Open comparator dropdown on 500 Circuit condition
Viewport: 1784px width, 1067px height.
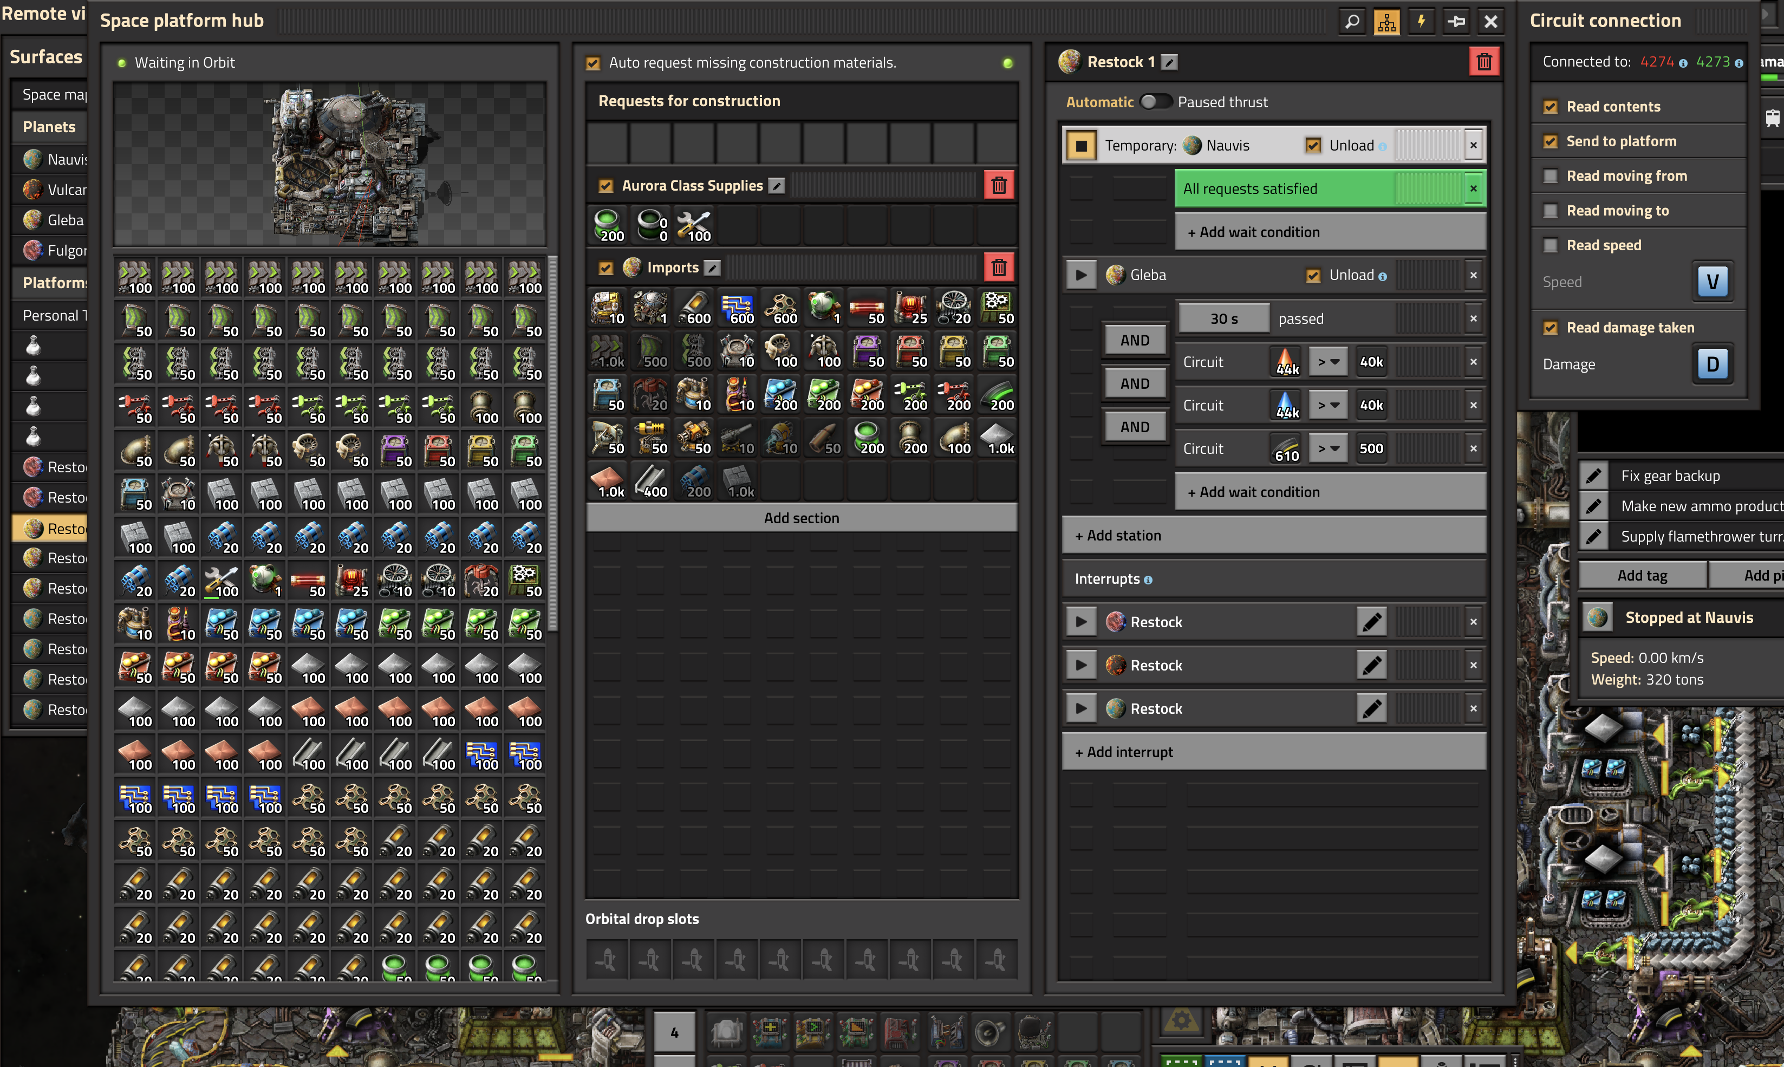[1327, 448]
